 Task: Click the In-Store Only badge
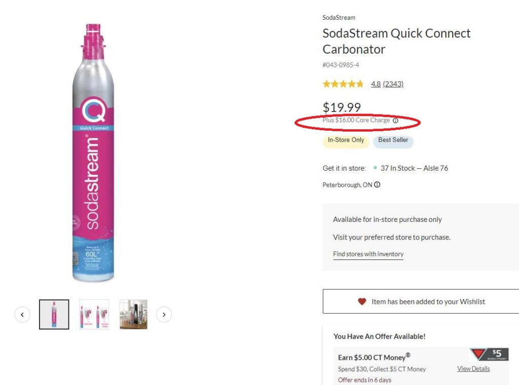coord(346,140)
